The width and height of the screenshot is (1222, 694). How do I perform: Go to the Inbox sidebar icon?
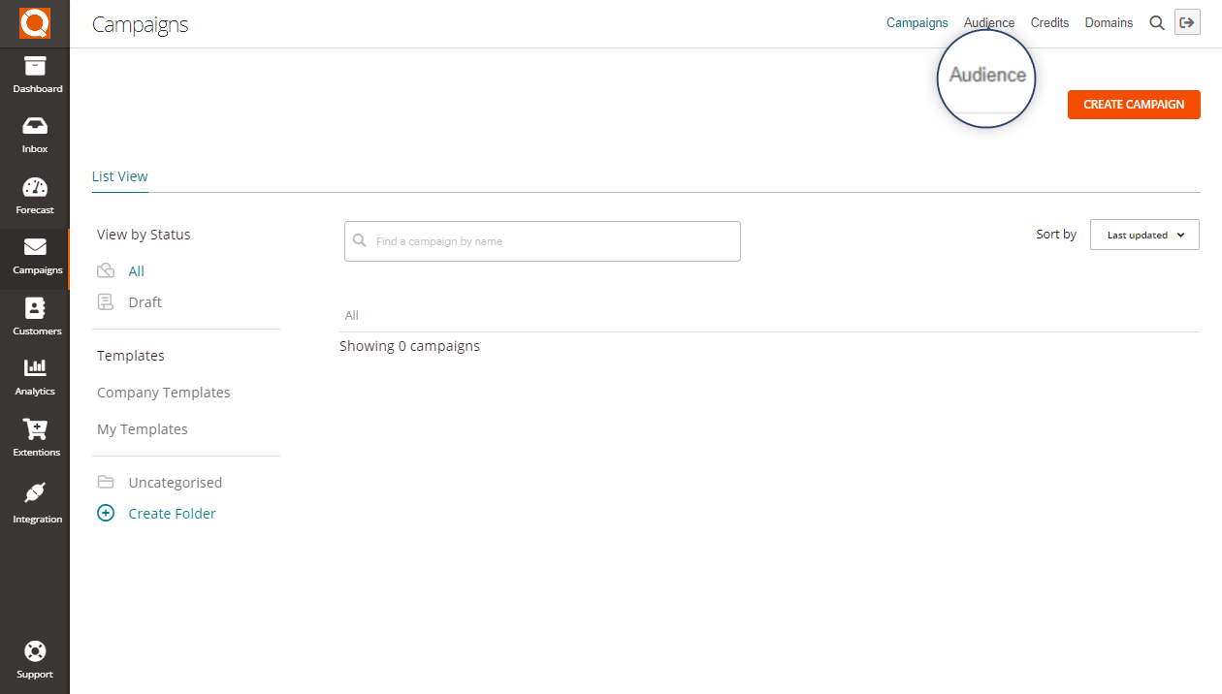pos(35,136)
